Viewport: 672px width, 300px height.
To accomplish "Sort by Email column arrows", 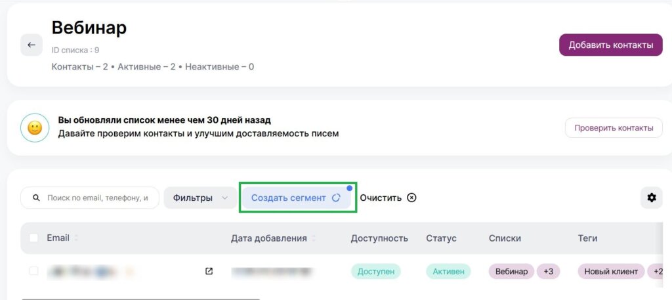I will (x=76, y=238).
